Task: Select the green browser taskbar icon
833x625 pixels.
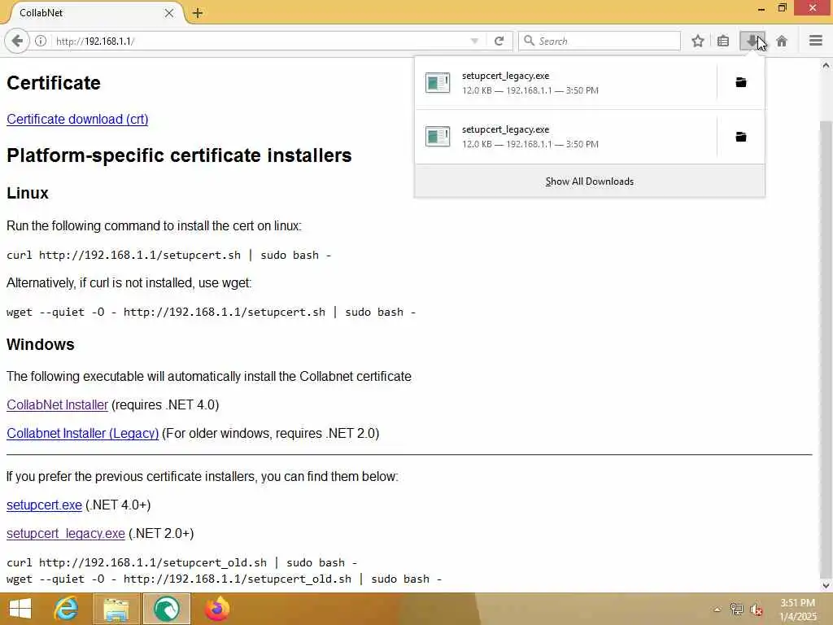Action: tap(166, 609)
